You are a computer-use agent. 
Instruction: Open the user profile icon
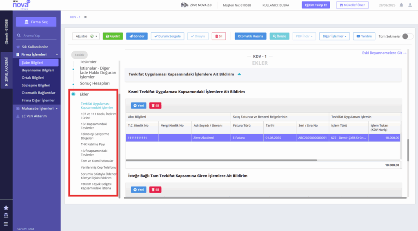point(410,5)
